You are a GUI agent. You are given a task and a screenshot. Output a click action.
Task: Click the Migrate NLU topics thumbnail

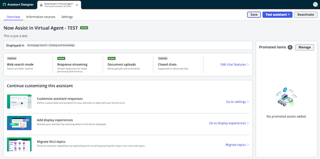pyautogui.click(x=19, y=144)
